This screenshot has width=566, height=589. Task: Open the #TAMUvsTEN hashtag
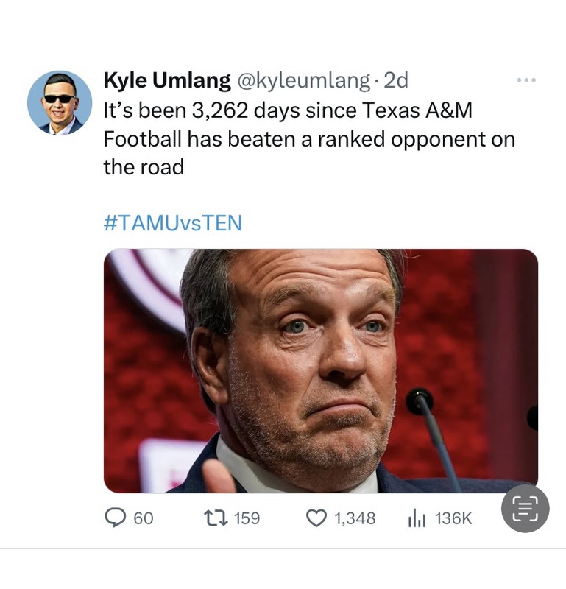coord(173,222)
